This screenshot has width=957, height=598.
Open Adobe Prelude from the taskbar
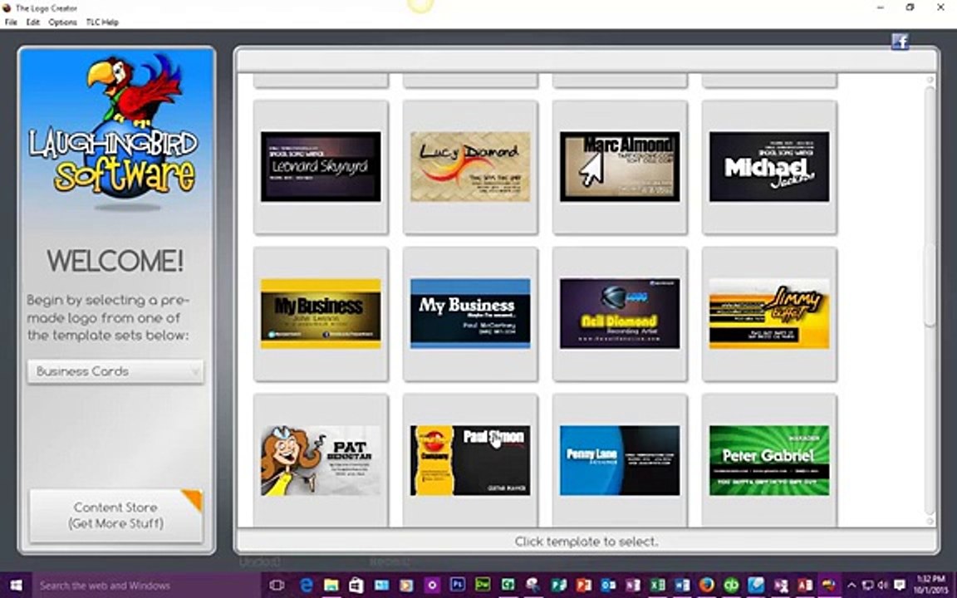pyautogui.click(x=457, y=586)
